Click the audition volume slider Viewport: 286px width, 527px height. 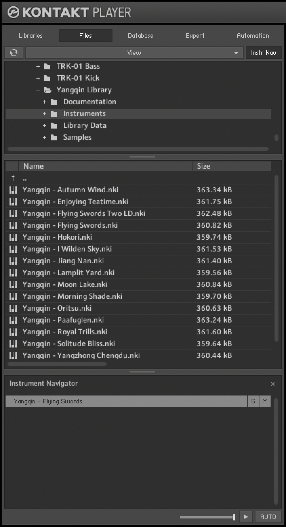point(207,517)
